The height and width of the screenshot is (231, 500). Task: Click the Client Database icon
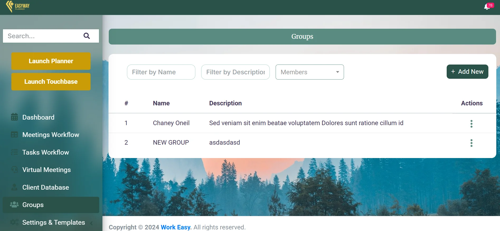14,187
